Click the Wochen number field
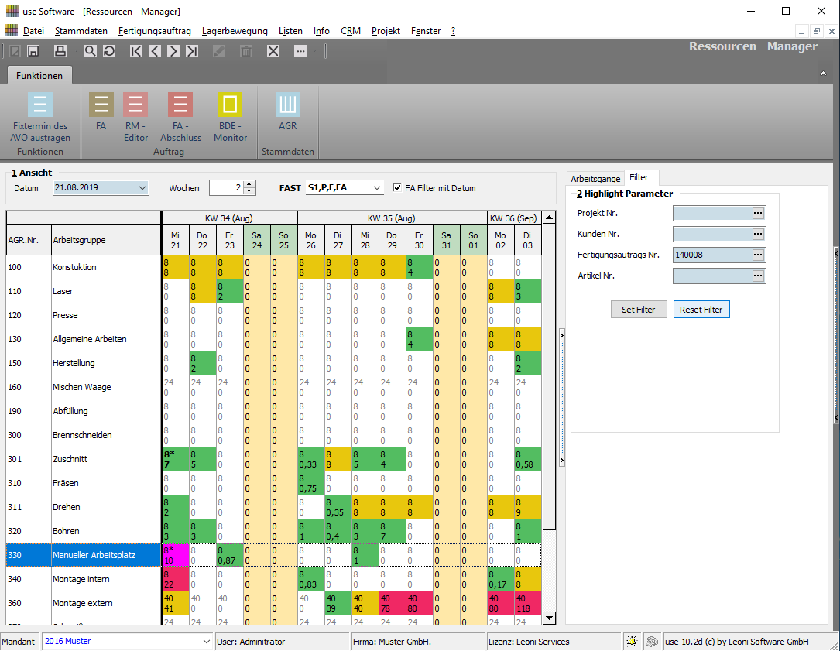Viewport: 840px width, 651px height. (x=226, y=188)
